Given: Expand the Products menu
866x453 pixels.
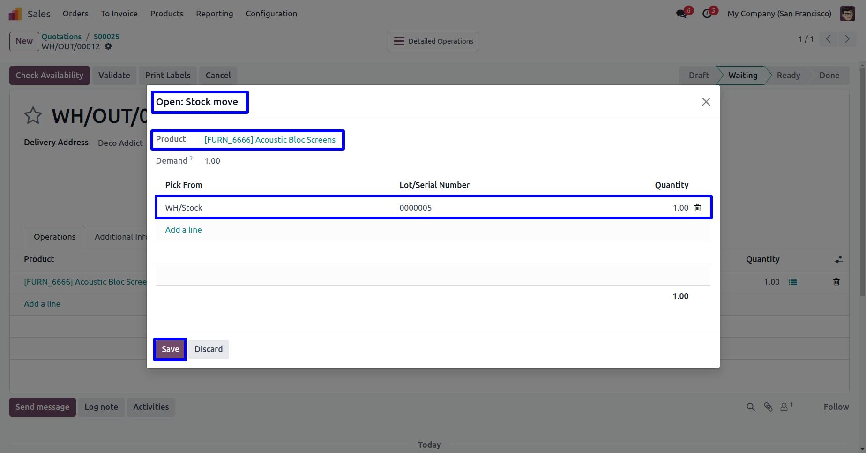Looking at the screenshot, I should point(166,14).
